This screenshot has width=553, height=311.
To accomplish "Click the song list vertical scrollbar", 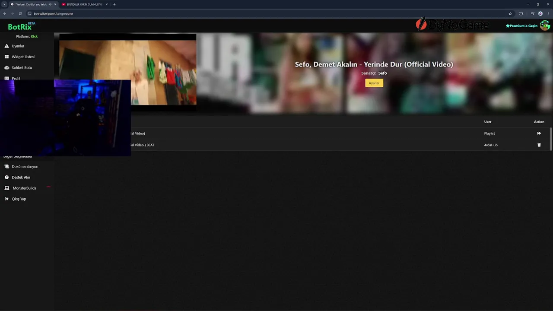I will (x=550, y=139).
